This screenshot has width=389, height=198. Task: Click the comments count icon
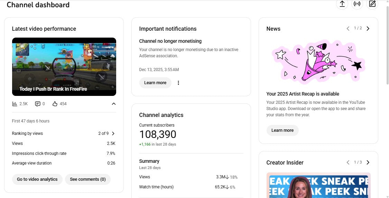[38, 104]
